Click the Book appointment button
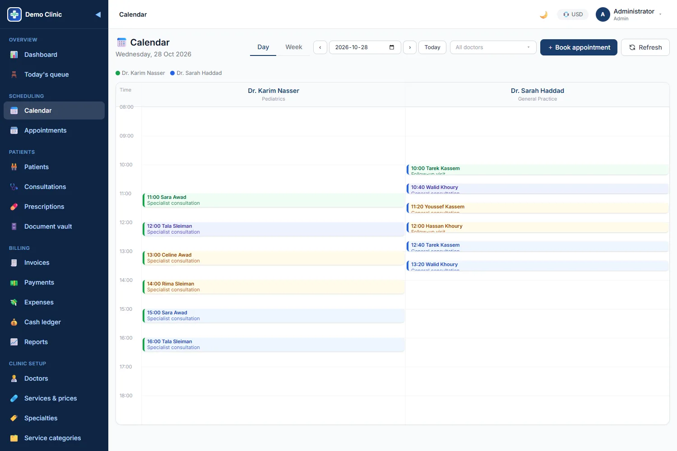 coord(579,47)
